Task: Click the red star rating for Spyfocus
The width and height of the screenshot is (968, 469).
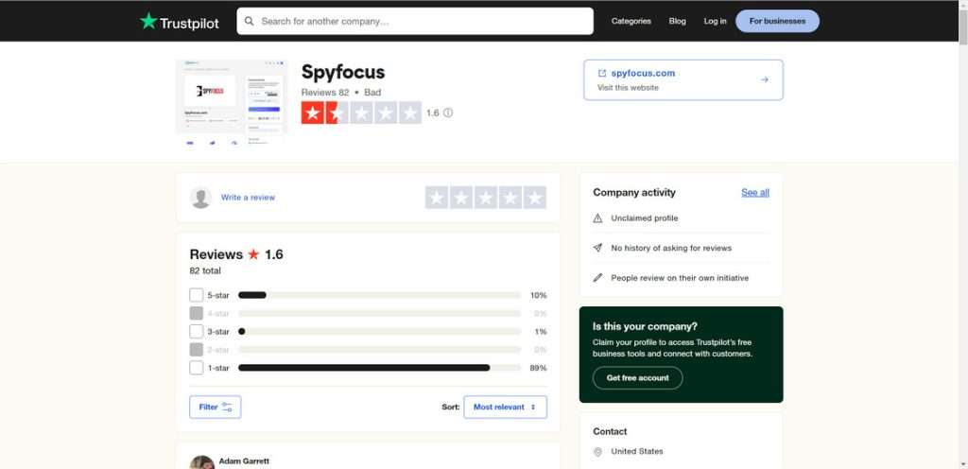Action: (x=361, y=113)
